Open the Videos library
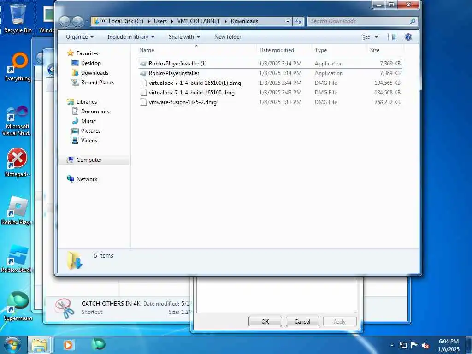The width and height of the screenshot is (472, 354). (x=89, y=140)
